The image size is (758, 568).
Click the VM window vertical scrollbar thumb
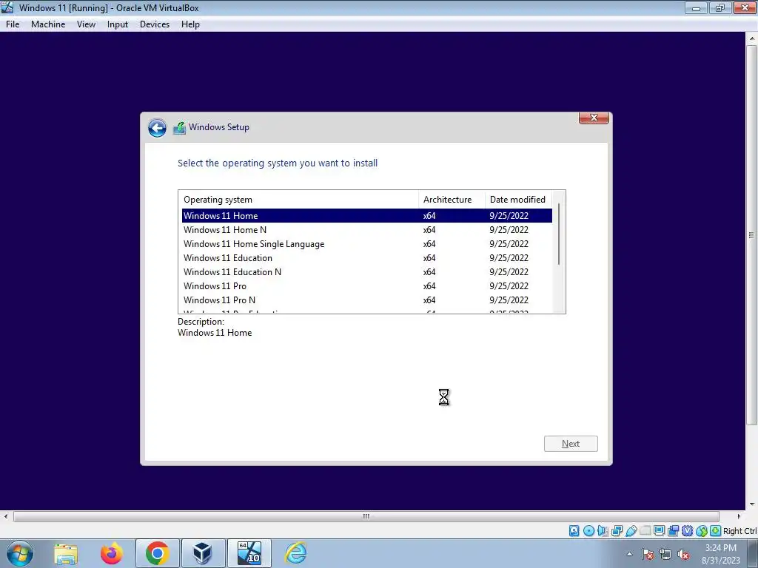tap(752, 236)
